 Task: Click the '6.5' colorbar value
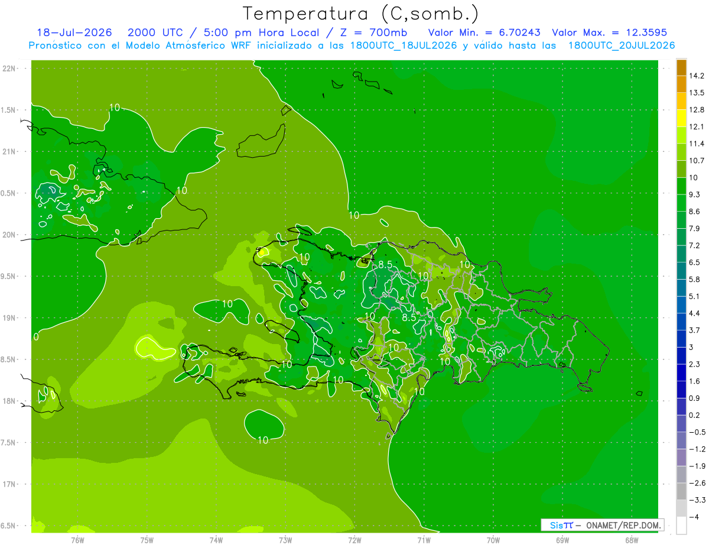(695, 262)
